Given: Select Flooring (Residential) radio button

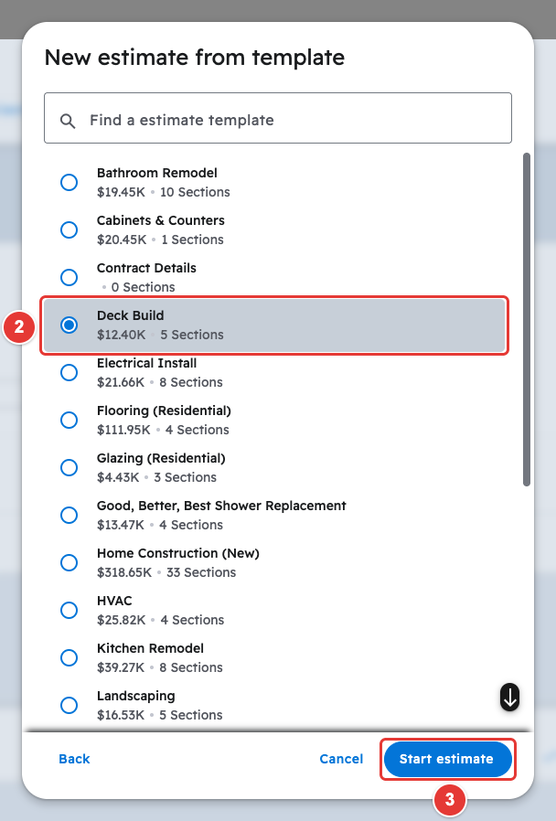Looking at the screenshot, I should coord(69,420).
